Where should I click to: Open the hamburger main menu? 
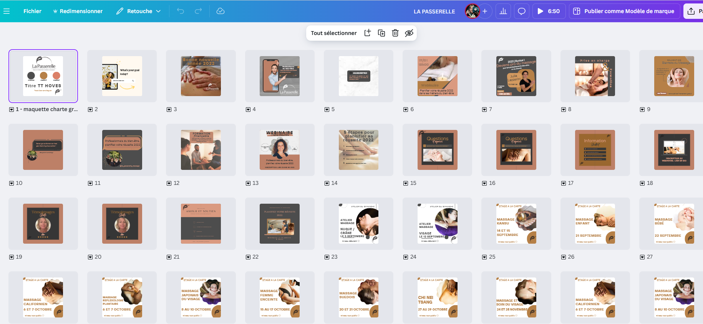[x=7, y=11]
